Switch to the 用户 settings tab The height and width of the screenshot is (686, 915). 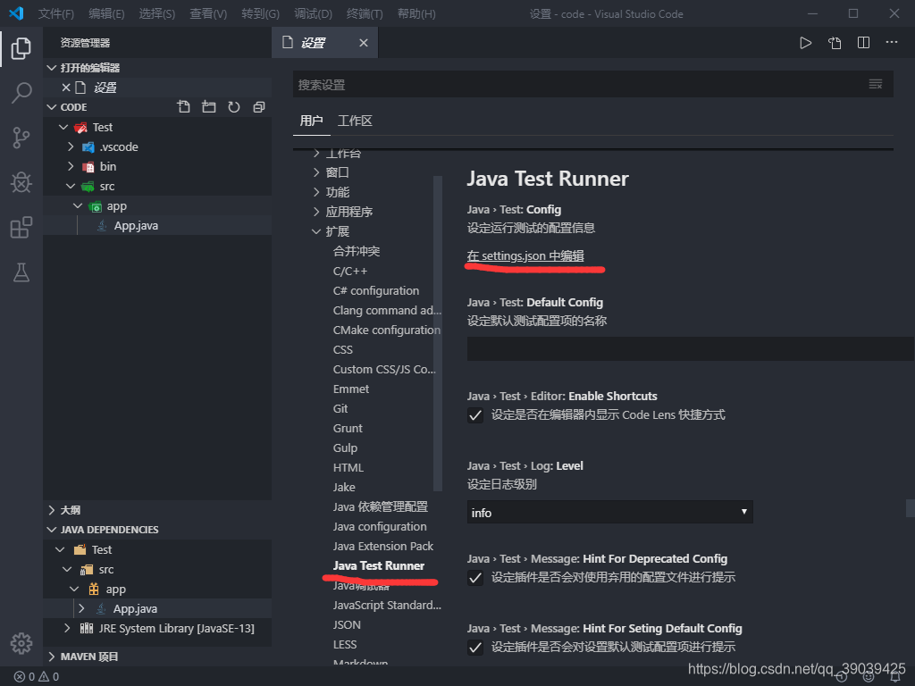click(x=311, y=121)
